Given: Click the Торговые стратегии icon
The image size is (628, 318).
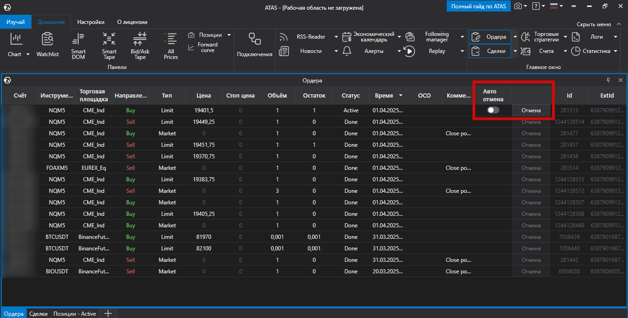Looking at the screenshot, I should pos(525,37).
